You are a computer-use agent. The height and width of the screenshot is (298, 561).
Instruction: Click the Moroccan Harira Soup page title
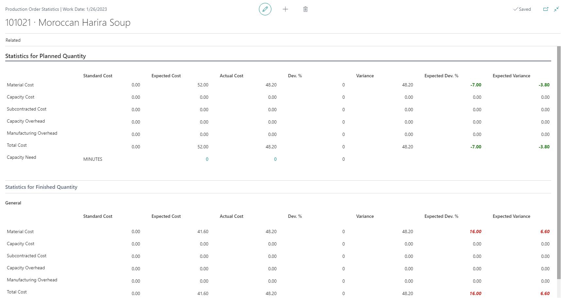[68, 22]
